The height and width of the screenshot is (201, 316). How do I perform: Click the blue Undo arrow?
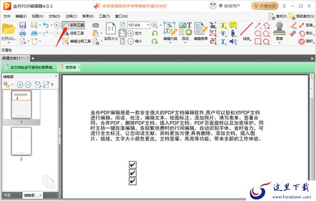(46, 25)
